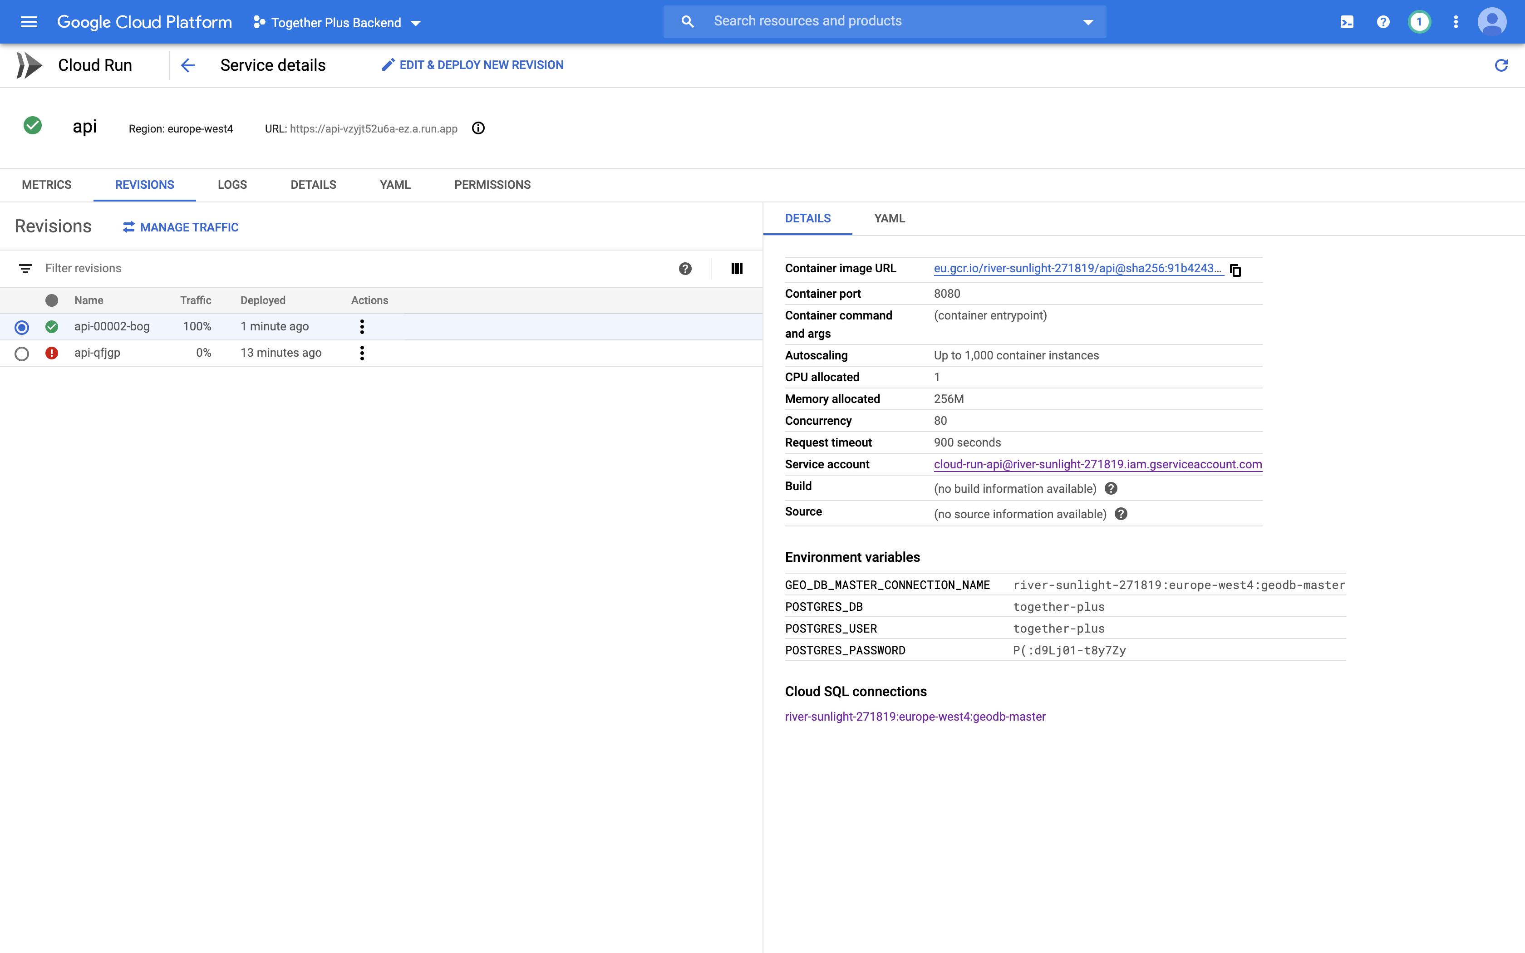This screenshot has height=953, width=1525.
Task: Click the Google Cloud Platform logo text
Action: coord(144,22)
